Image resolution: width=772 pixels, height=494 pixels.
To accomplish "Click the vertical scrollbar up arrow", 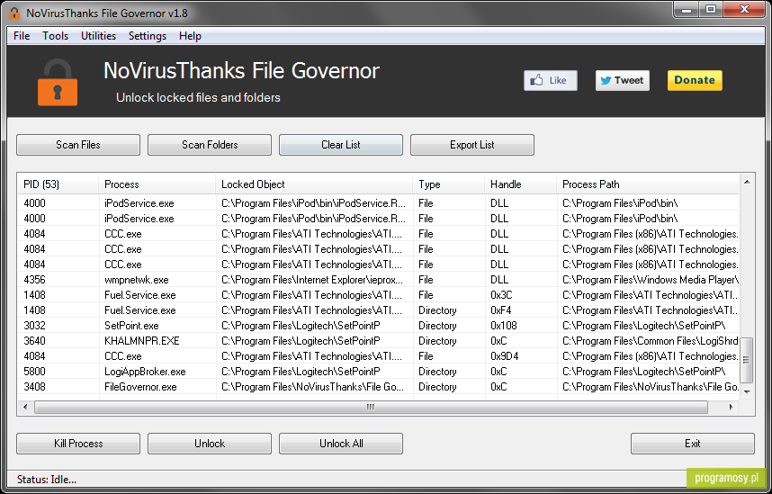I will click(x=747, y=183).
